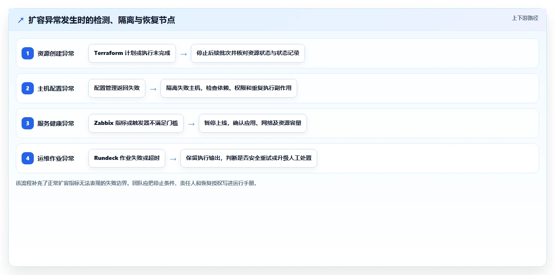Click the 运维作业异常 label
555x275 pixels.
tap(56, 158)
